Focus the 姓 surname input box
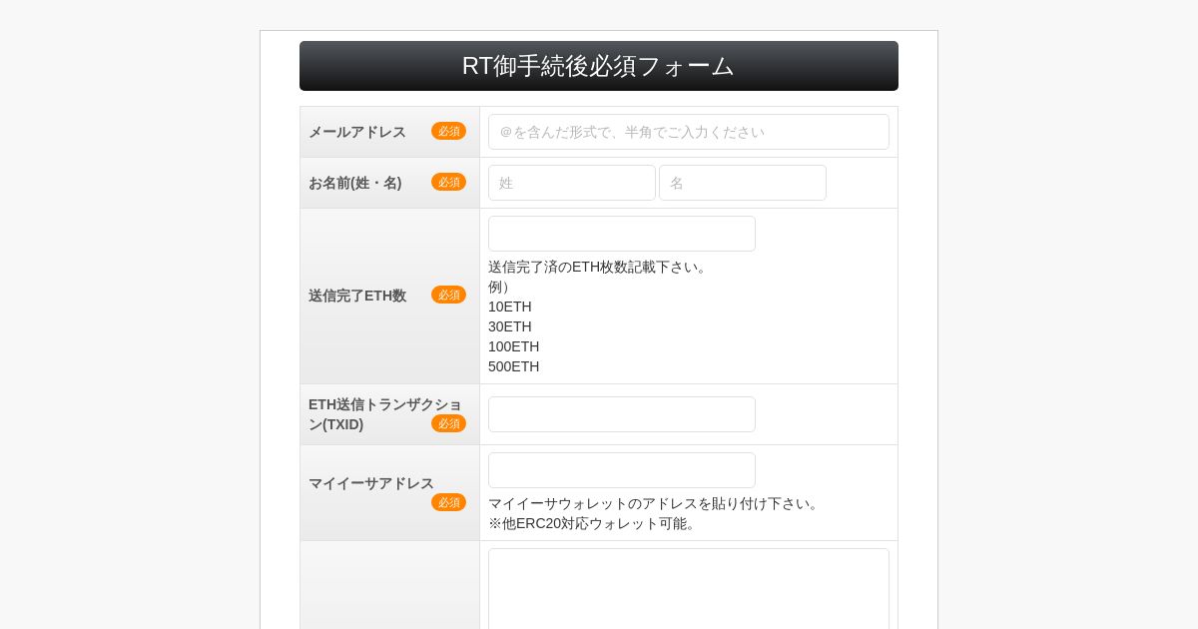This screenshot has height=629, width=1198. (572, 183)
